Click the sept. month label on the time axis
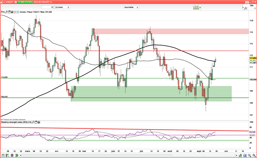The height and width of the screenshot is (158, 257). (x=199, y=151)
